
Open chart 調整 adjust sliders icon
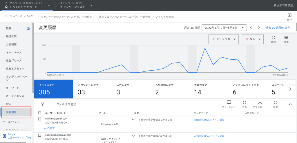pyautogui.click(x=286, y=37)
